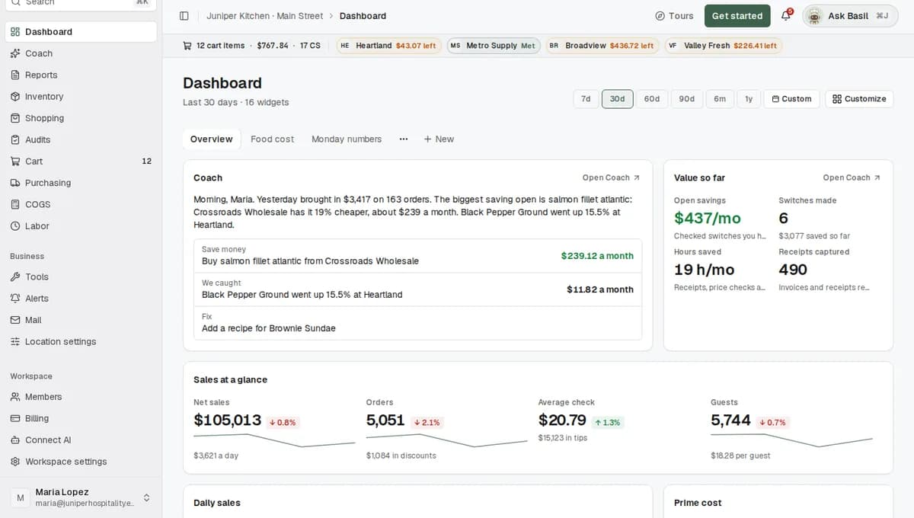Open notifications bell in top bar

[x=786, y=16]
